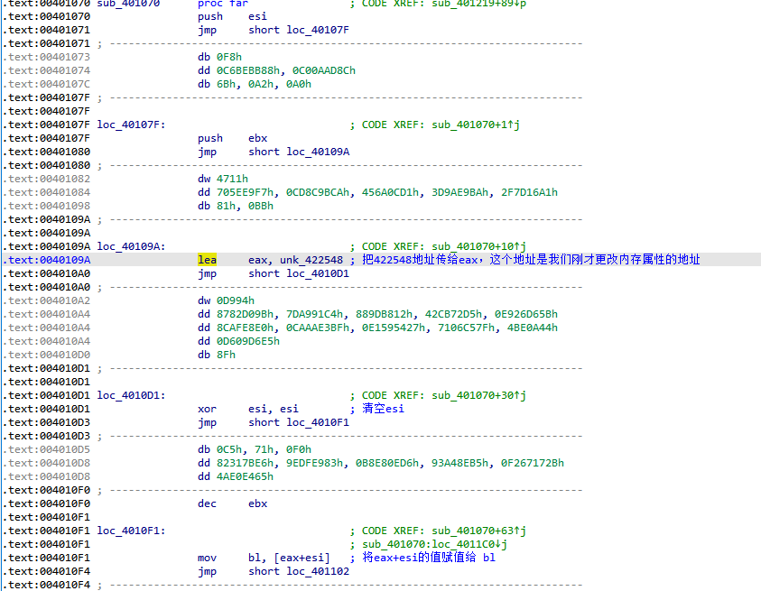This screenshot has height=591, width=761.
Task: Click cross reference sub_401070+30↑j
Action: 478,395
